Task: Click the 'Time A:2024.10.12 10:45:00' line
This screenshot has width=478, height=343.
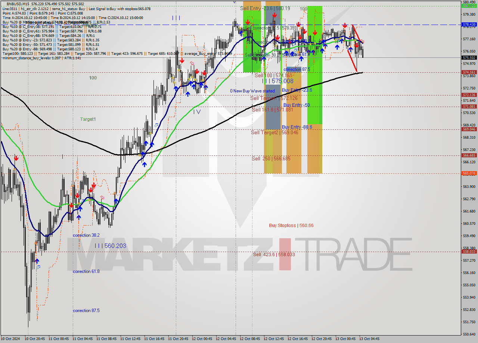Action: click(73, 18)
